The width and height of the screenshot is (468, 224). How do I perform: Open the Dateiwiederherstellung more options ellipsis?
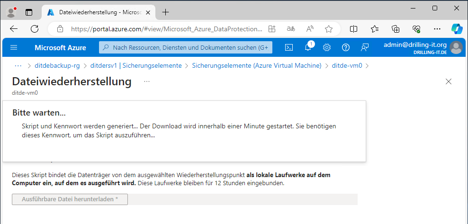coord(146,81)
